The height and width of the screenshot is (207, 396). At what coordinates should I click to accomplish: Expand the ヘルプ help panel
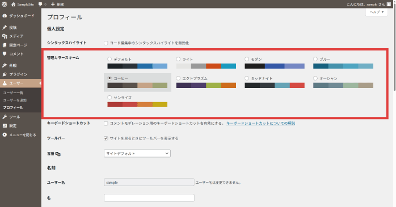tap(377, 12)
